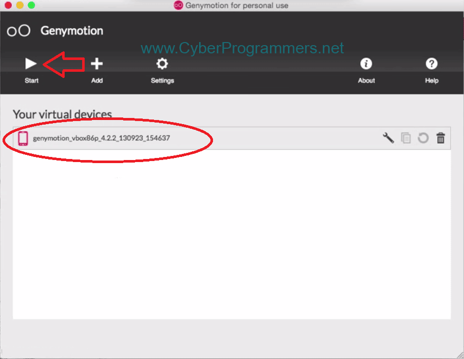This screenshot has width=464, height=359.
Task: Click the window title bar Genymotion icon
Action: 178,5
